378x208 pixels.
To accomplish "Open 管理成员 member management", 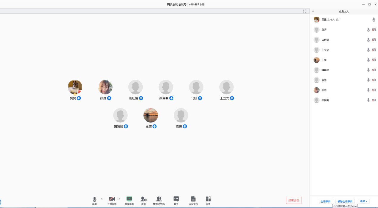I will (x=159, y=199).
